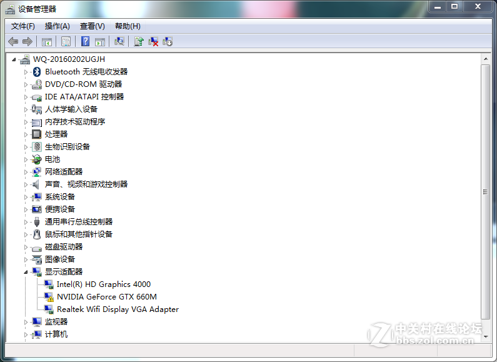This screenshot has width=497, height=362.
Task: Click the Forward arrow toolbar icon
Action: coord(28,41)
